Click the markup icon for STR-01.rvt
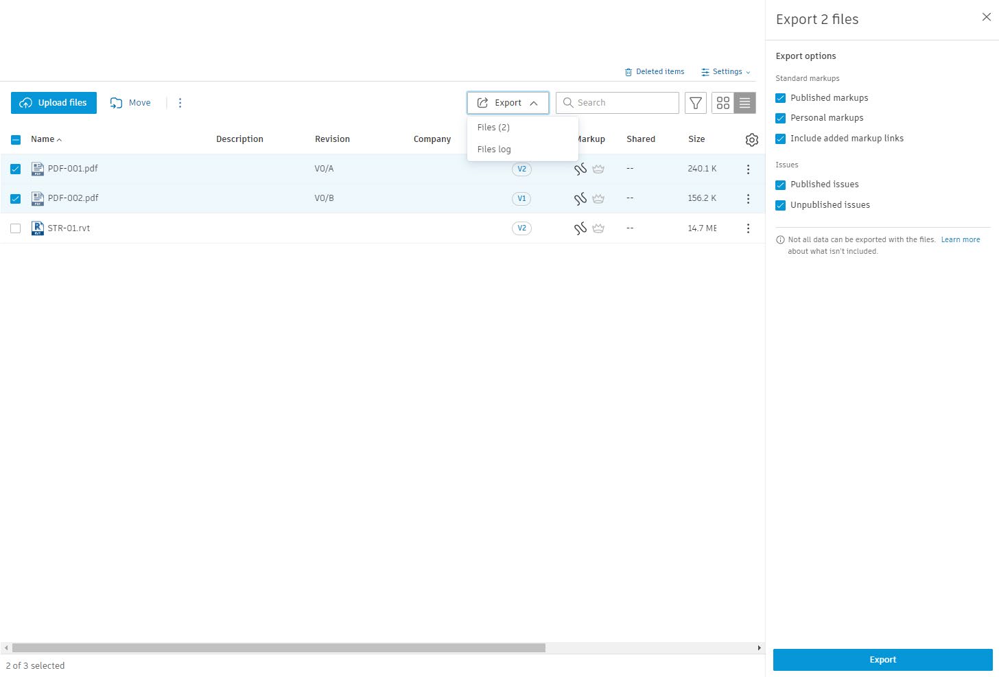The image size is (999, 677). 580,228
